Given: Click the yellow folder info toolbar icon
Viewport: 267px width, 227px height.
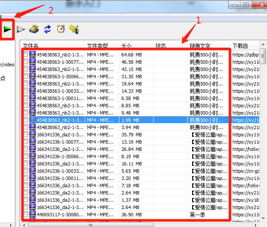Looking at the screenshot, I should click(74, 29).
